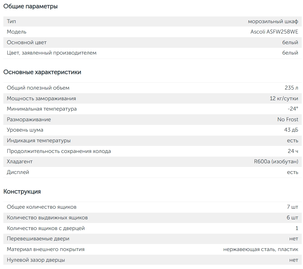This screenshot has width=303, height=269.
Task: Select the "R600a (изобутан)" refrigerant value
Action: pyautogui.click(x=276, y=161)
